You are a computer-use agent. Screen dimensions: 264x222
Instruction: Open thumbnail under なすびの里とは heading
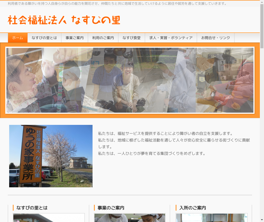[x=49, y=218]
